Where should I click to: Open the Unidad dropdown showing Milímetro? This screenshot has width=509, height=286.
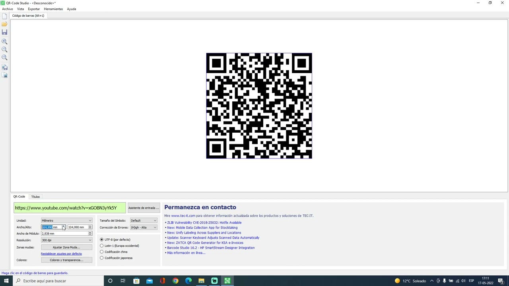66,220
